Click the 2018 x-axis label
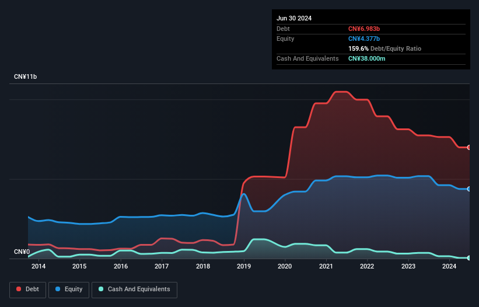479x307 pixels. tap(203, 266)
